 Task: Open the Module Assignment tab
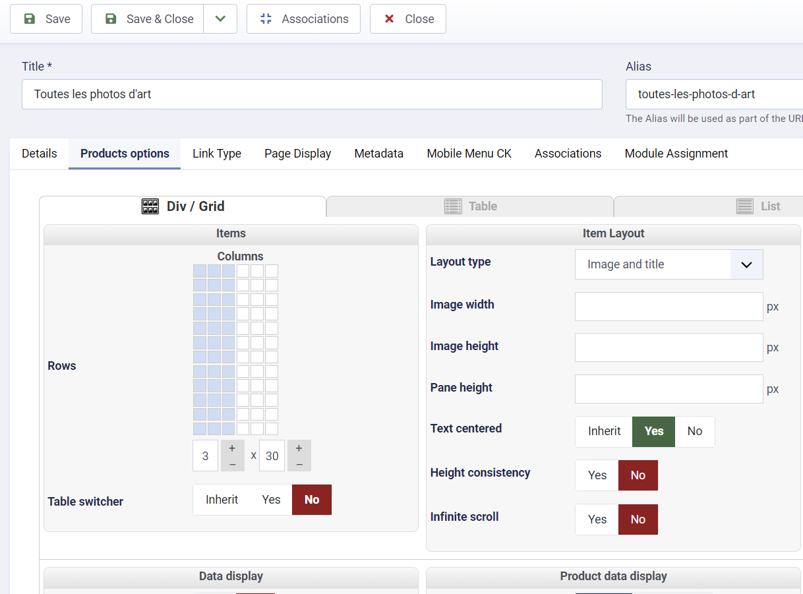676,154
